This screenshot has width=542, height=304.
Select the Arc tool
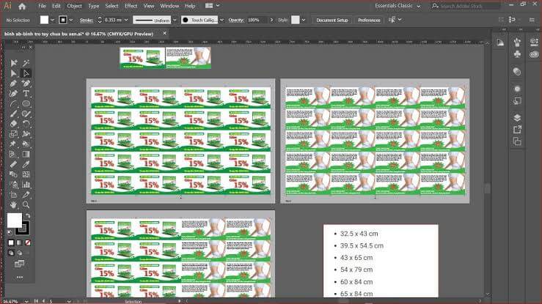pos(13,103)
